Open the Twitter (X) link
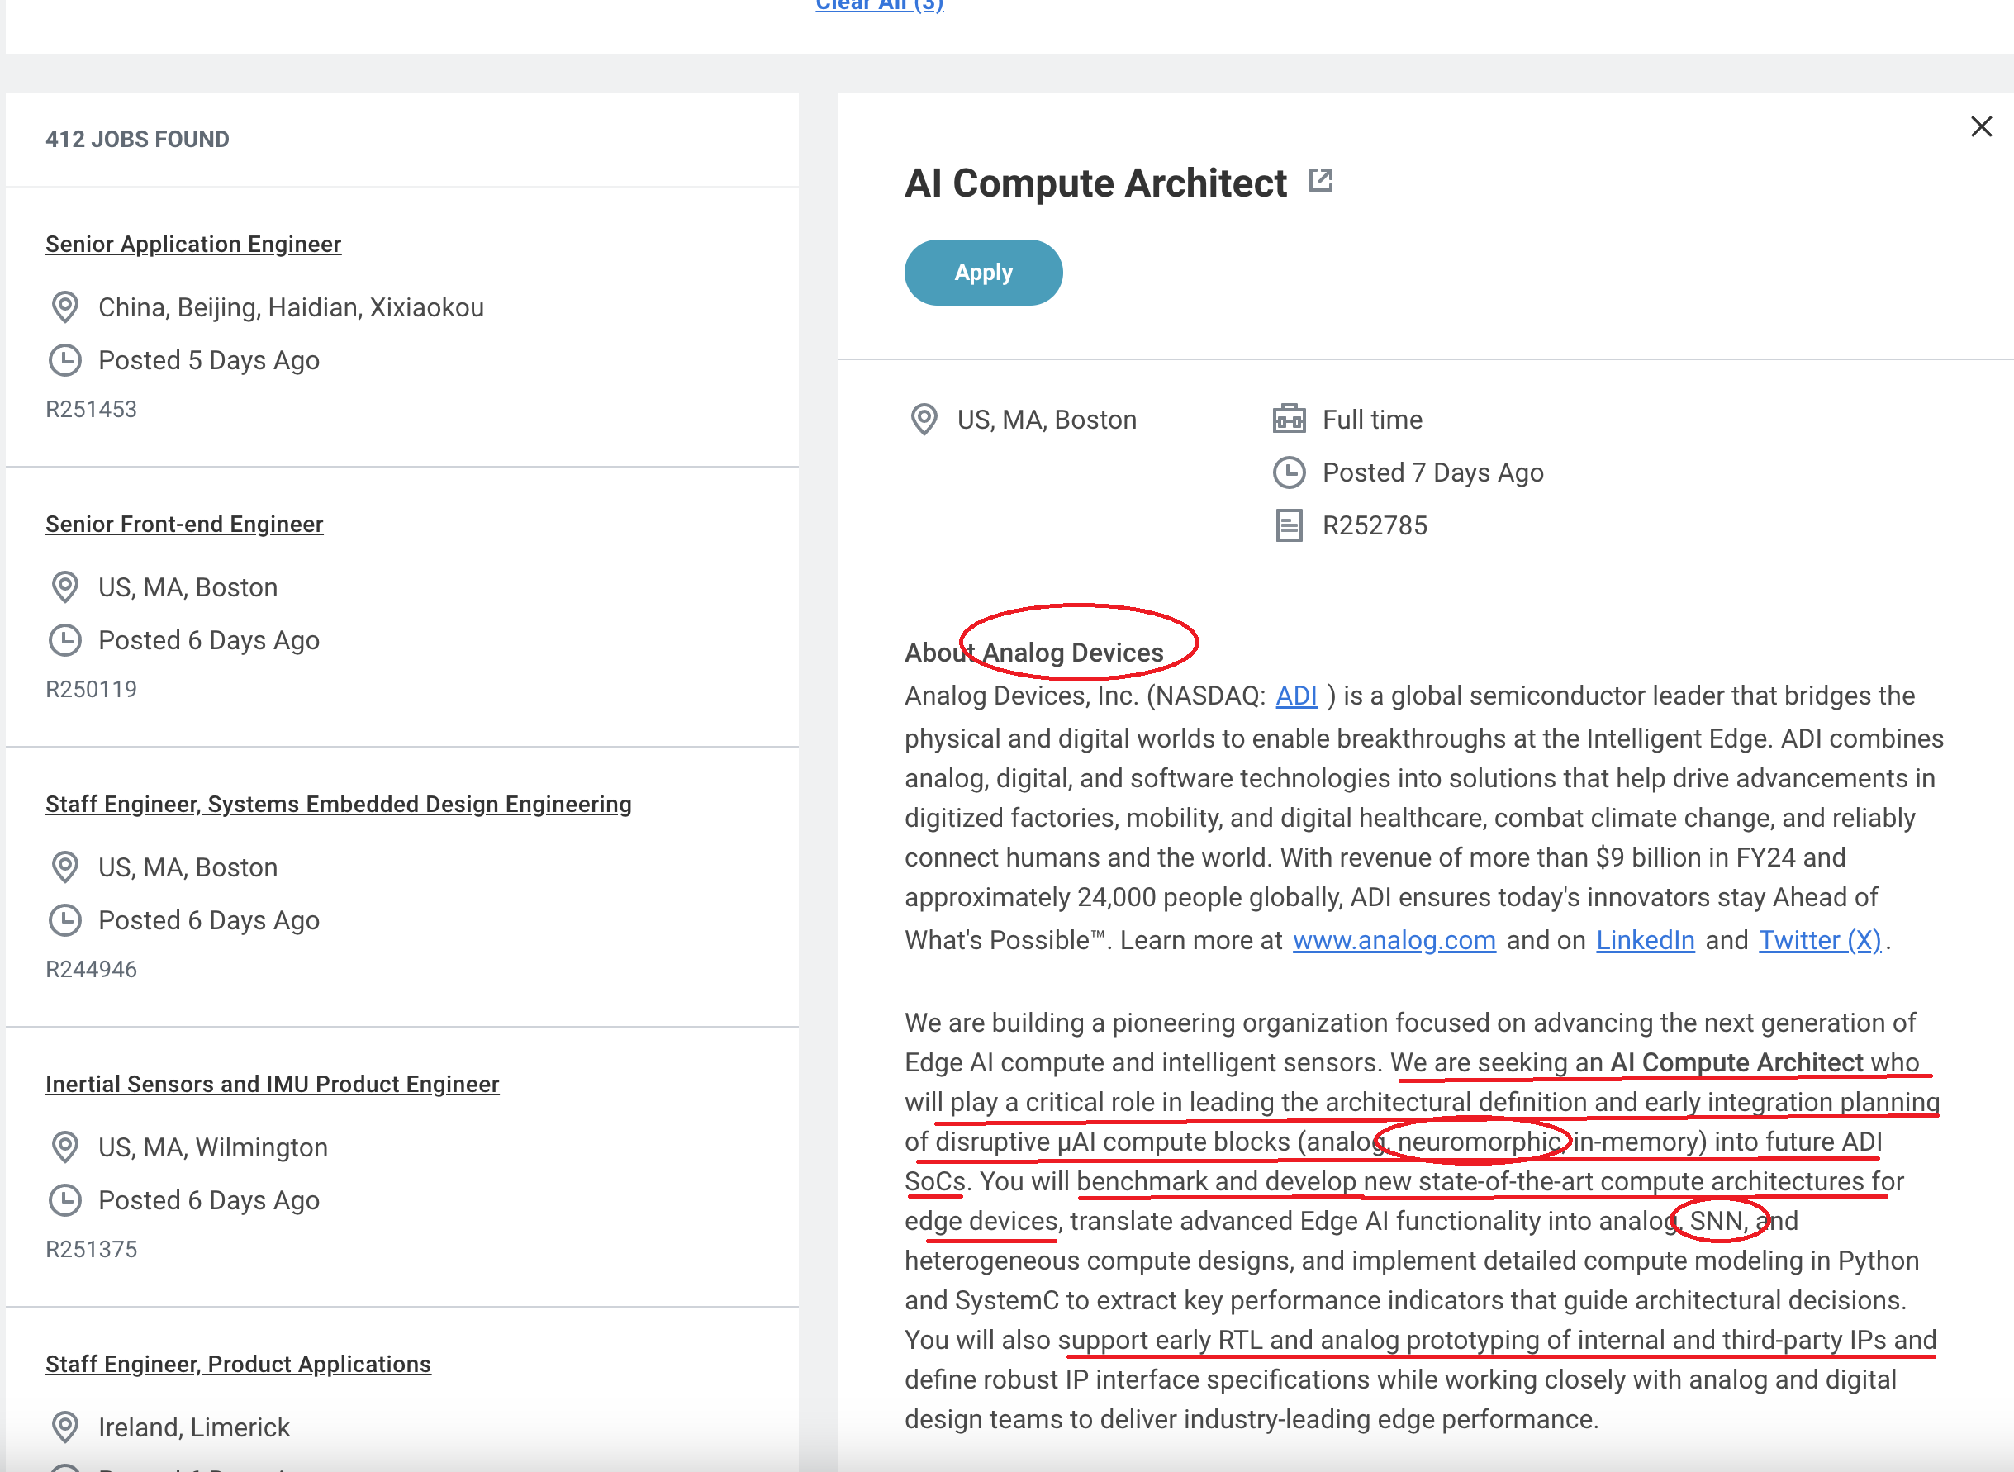 [1820, 940]
